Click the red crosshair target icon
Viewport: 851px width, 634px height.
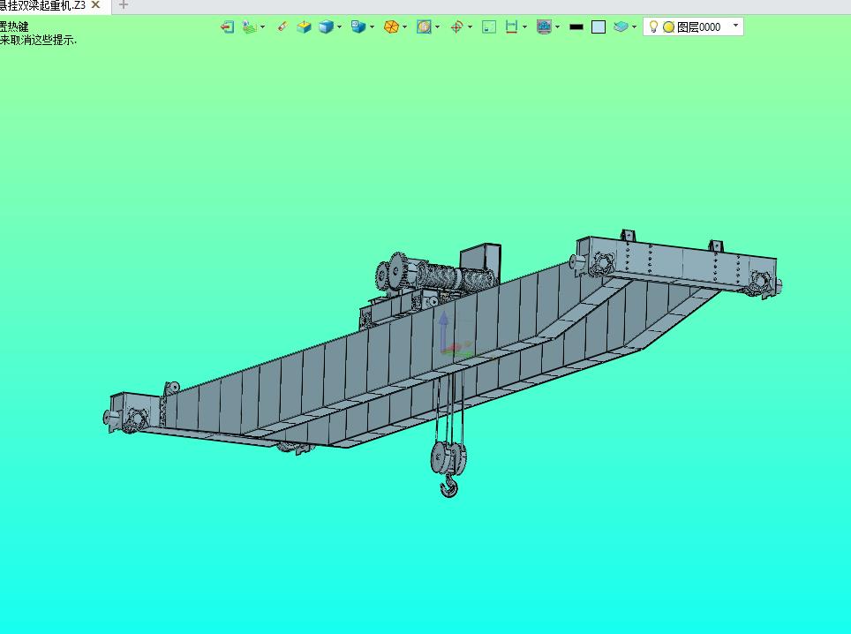pos(456,26)
